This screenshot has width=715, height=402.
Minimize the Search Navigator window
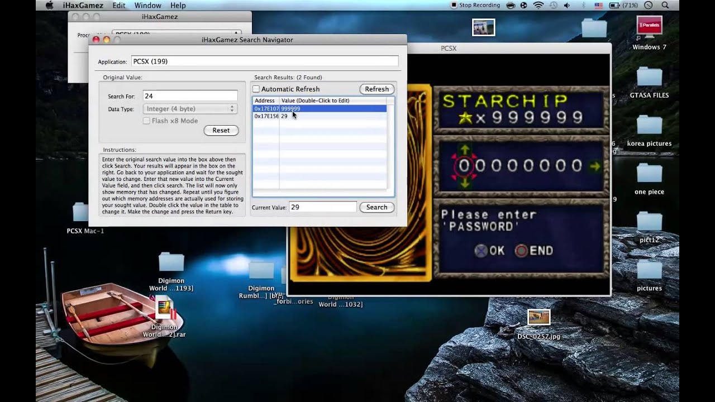click(107, 40)
